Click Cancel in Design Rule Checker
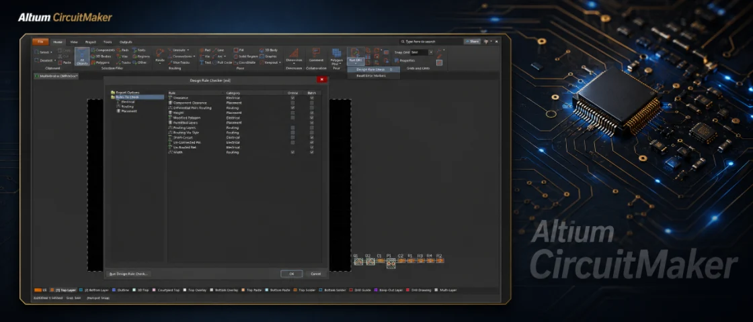The height and width of the screenshot is (322, 753). pyautogui.click(x=315, y=274)
